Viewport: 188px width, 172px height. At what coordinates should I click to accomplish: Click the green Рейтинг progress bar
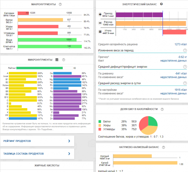(41, 68)
